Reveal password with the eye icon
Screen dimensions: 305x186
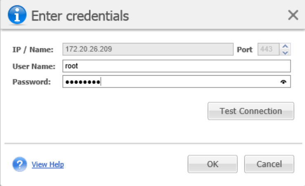click(x=283, y=82)
